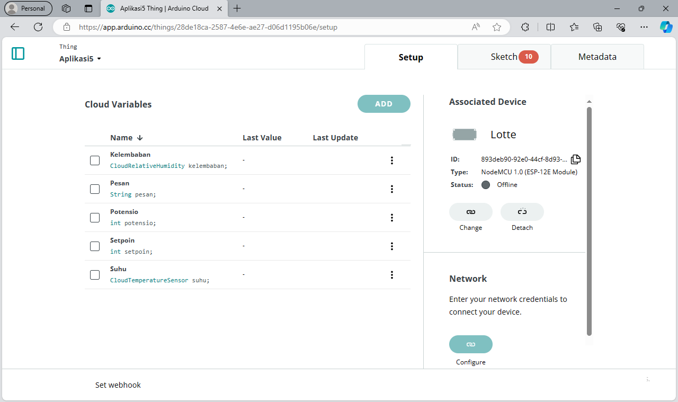
Task: Click the Kelembaban variable name
Action: (x=130, y=155)
